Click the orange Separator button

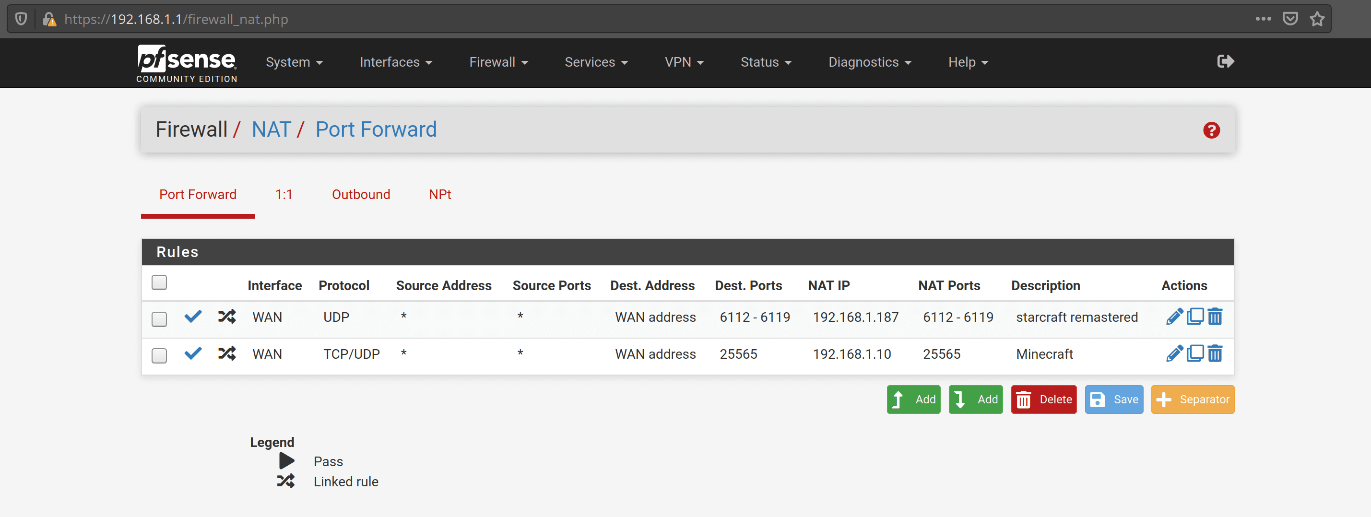1192,399
